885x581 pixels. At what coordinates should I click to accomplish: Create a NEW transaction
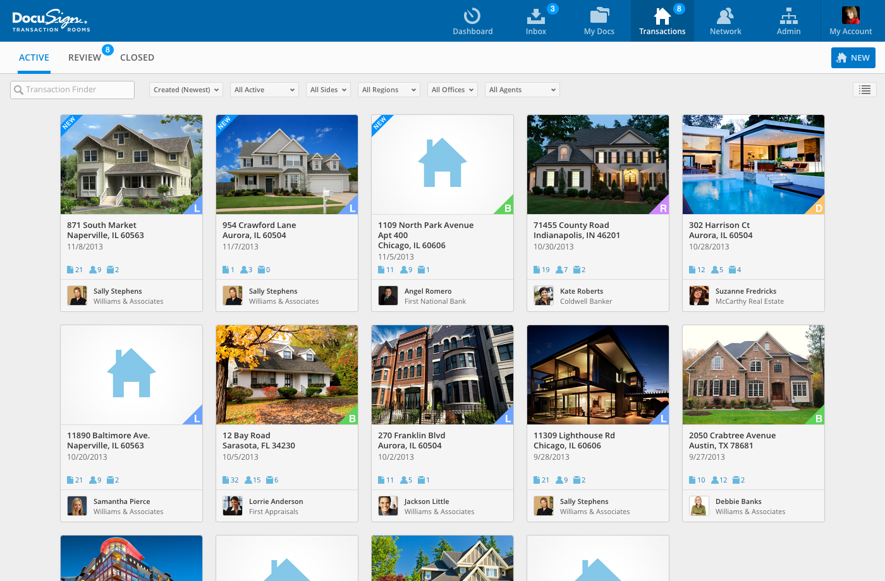tap(853, 57)
